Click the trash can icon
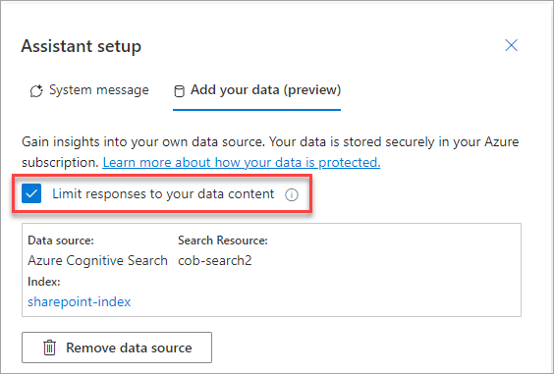 49,347
